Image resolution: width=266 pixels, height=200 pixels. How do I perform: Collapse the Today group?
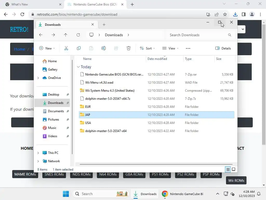click(78, 67)
